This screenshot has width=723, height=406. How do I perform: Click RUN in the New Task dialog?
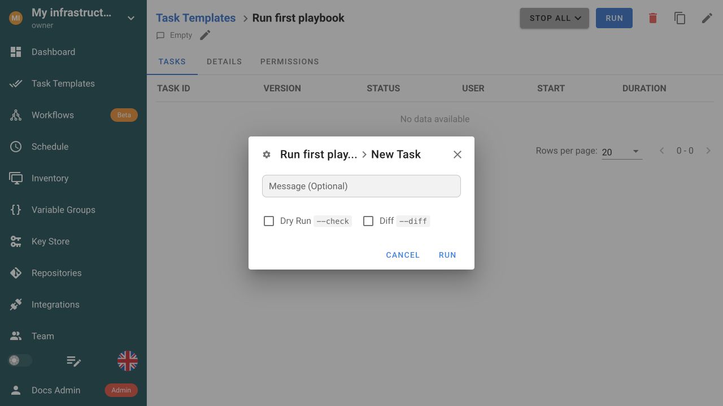click(447, 255)
